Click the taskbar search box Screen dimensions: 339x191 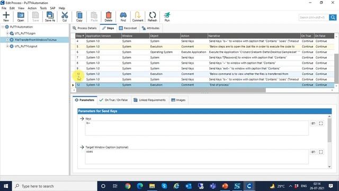tap(55, 186)
